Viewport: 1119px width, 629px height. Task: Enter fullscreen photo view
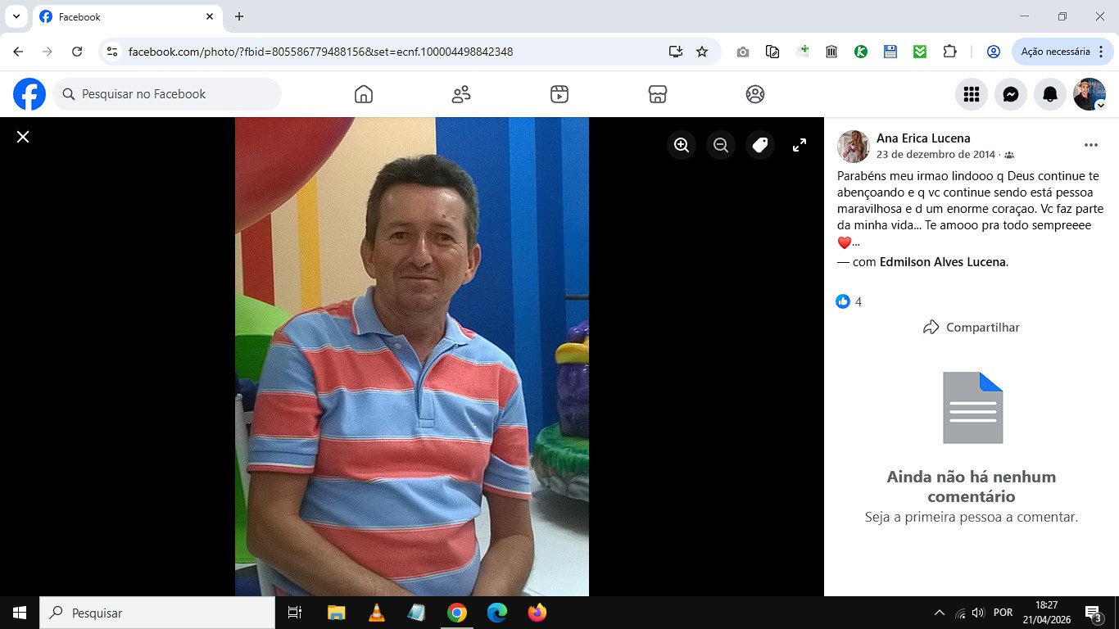[x=800, y=145]
